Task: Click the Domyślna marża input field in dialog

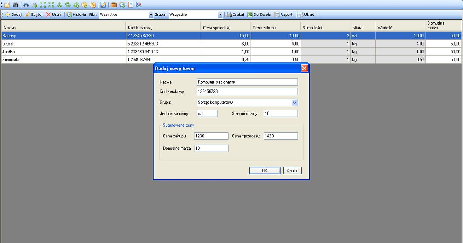Action: (211, 148)
